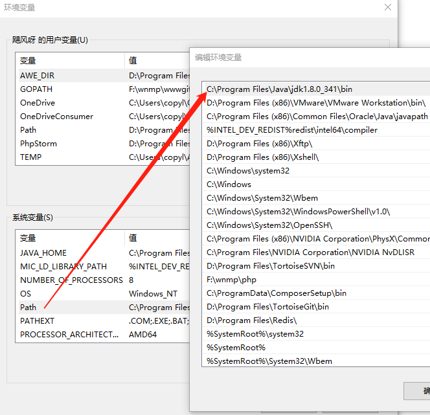Select the JDK 1.8.0_341 bin path entry
Screen dimensions: 430x415
279,89
